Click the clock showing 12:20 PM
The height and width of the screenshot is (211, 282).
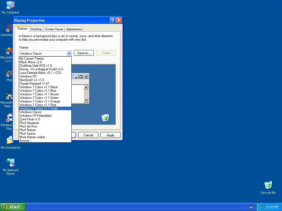point(272,207)
